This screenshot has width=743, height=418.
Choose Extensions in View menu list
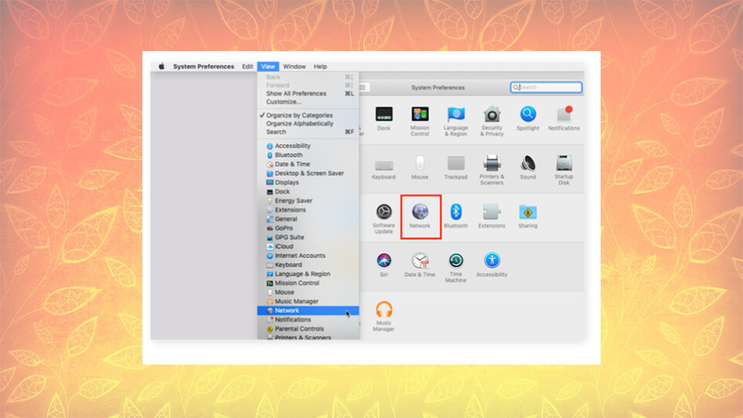[308, 210]
